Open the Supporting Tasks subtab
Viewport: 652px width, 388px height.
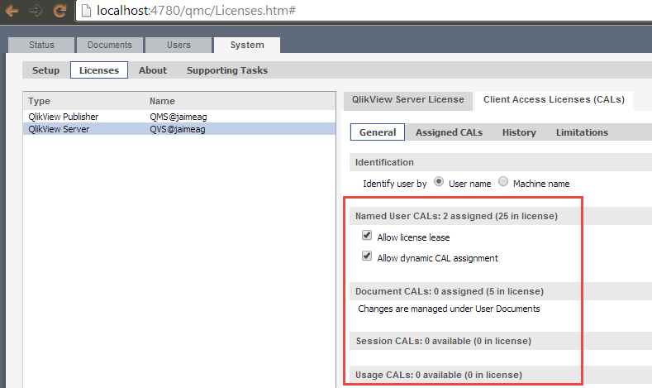tap(227, 70)
